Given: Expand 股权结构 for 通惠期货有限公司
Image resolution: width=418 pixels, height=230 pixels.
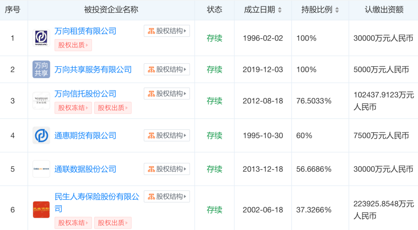Looking at the screenshot, I should click(x=167, y=136).
